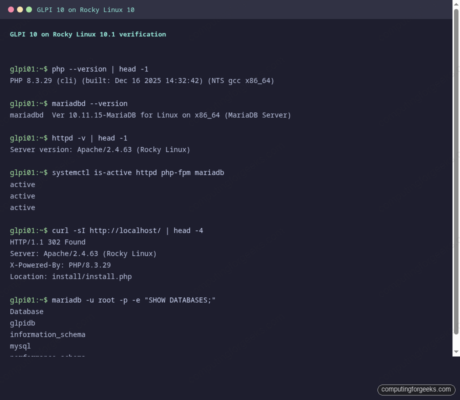Click the command 'httpd -v | head -1'
Viewport: 460px width, 400px height.
pyautogui.click(x=89, y=138)
